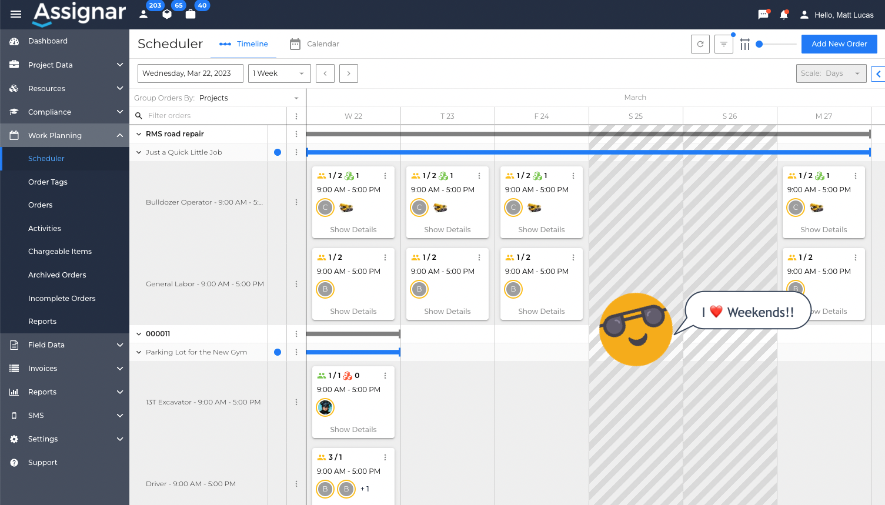Refresh the scheduler
Image resolution: width=885 pixels, height=505 pixels.
tap(700, 44)
